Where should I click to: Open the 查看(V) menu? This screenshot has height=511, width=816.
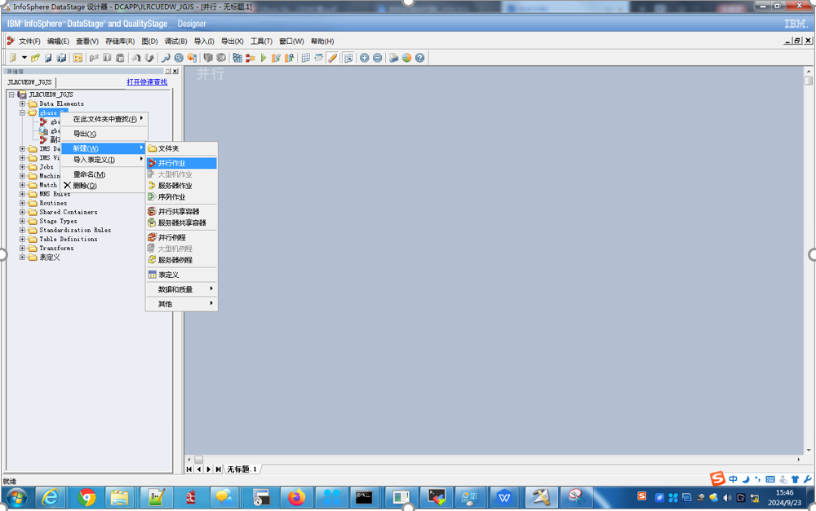click(x=87, y=41)
